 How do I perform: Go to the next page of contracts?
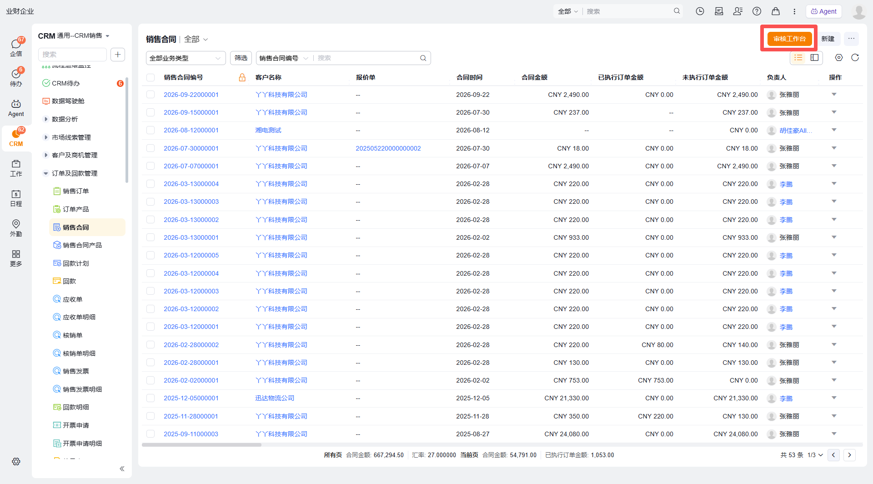tap(849, 455)
